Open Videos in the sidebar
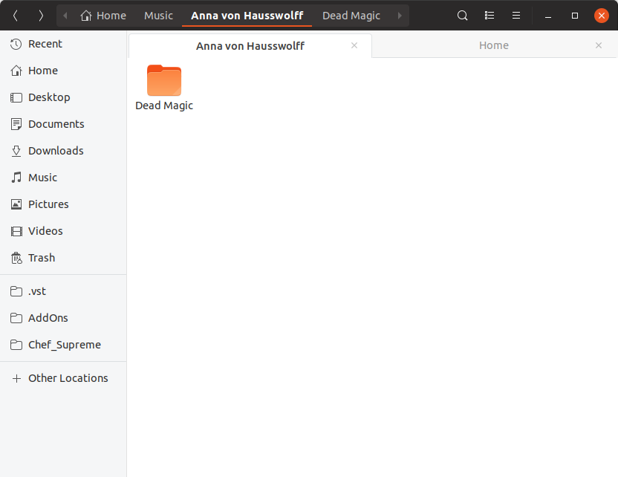 (x=63, y=231)
